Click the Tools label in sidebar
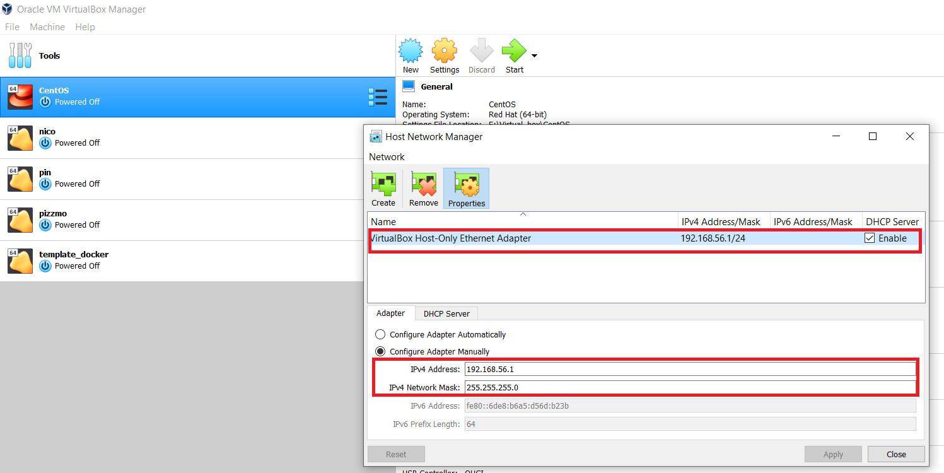 point(49,55)
